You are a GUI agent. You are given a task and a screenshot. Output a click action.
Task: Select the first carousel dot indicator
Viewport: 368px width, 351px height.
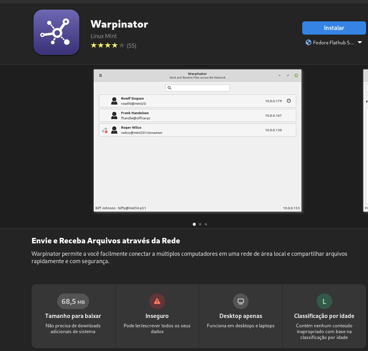click(x=194, y=224)
